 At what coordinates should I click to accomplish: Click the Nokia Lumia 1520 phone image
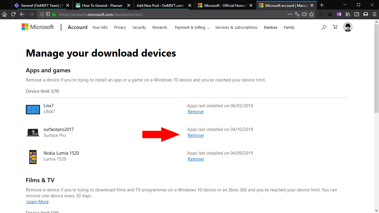pyautogui.click(x=33, y=157)
